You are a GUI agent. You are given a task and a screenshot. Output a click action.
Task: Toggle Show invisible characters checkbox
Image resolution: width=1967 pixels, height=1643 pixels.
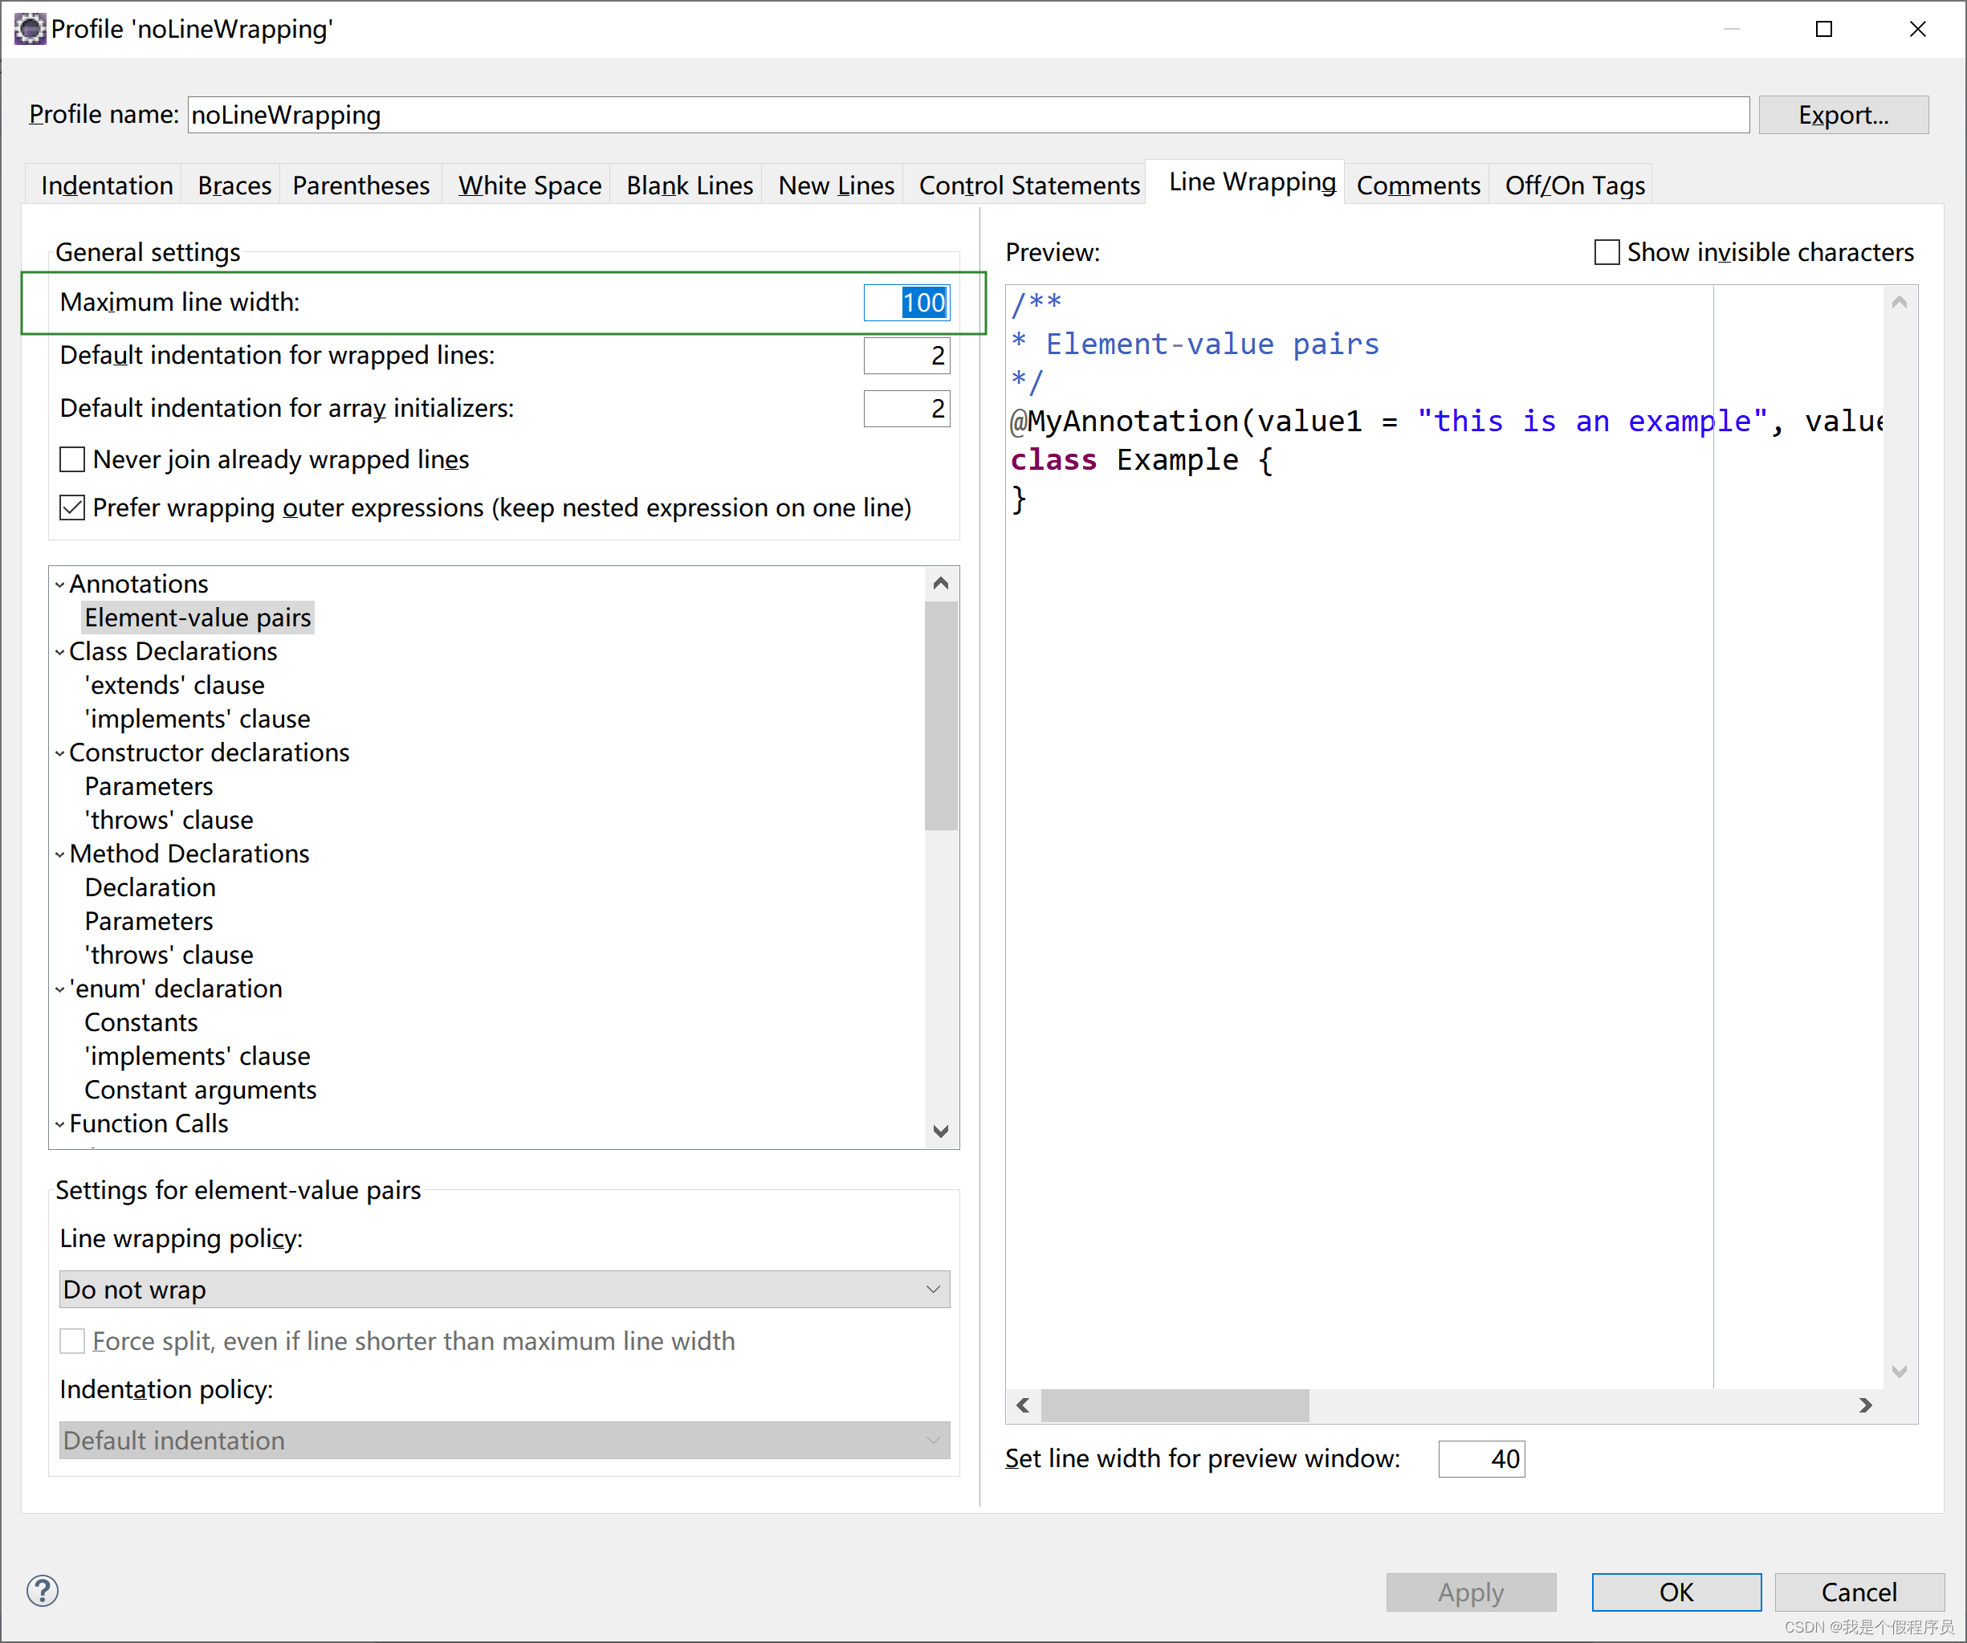tap(1607, 252)
